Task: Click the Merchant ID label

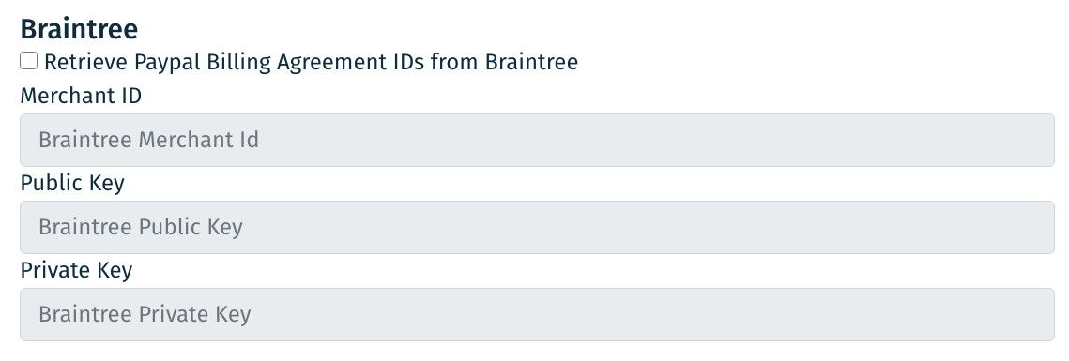Action: (81, 96)
